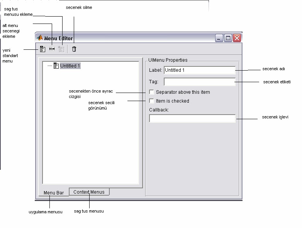This screenshot has height=228, width=302.
Task: Switch to the Menu Bar tab
Action: [54, 193]
